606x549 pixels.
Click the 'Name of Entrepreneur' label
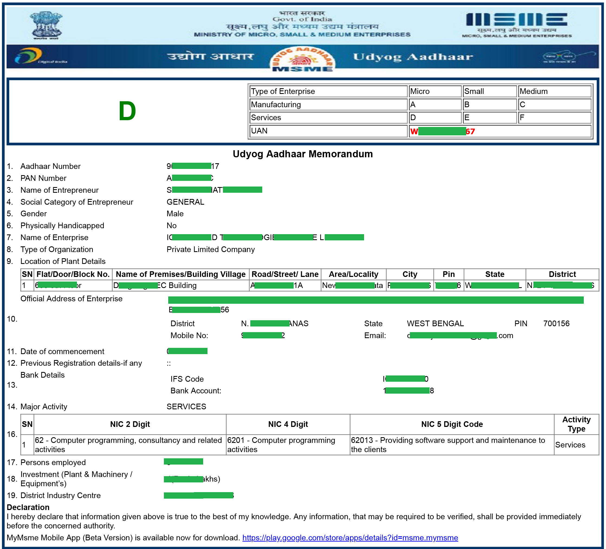click(x=60, y=190)
